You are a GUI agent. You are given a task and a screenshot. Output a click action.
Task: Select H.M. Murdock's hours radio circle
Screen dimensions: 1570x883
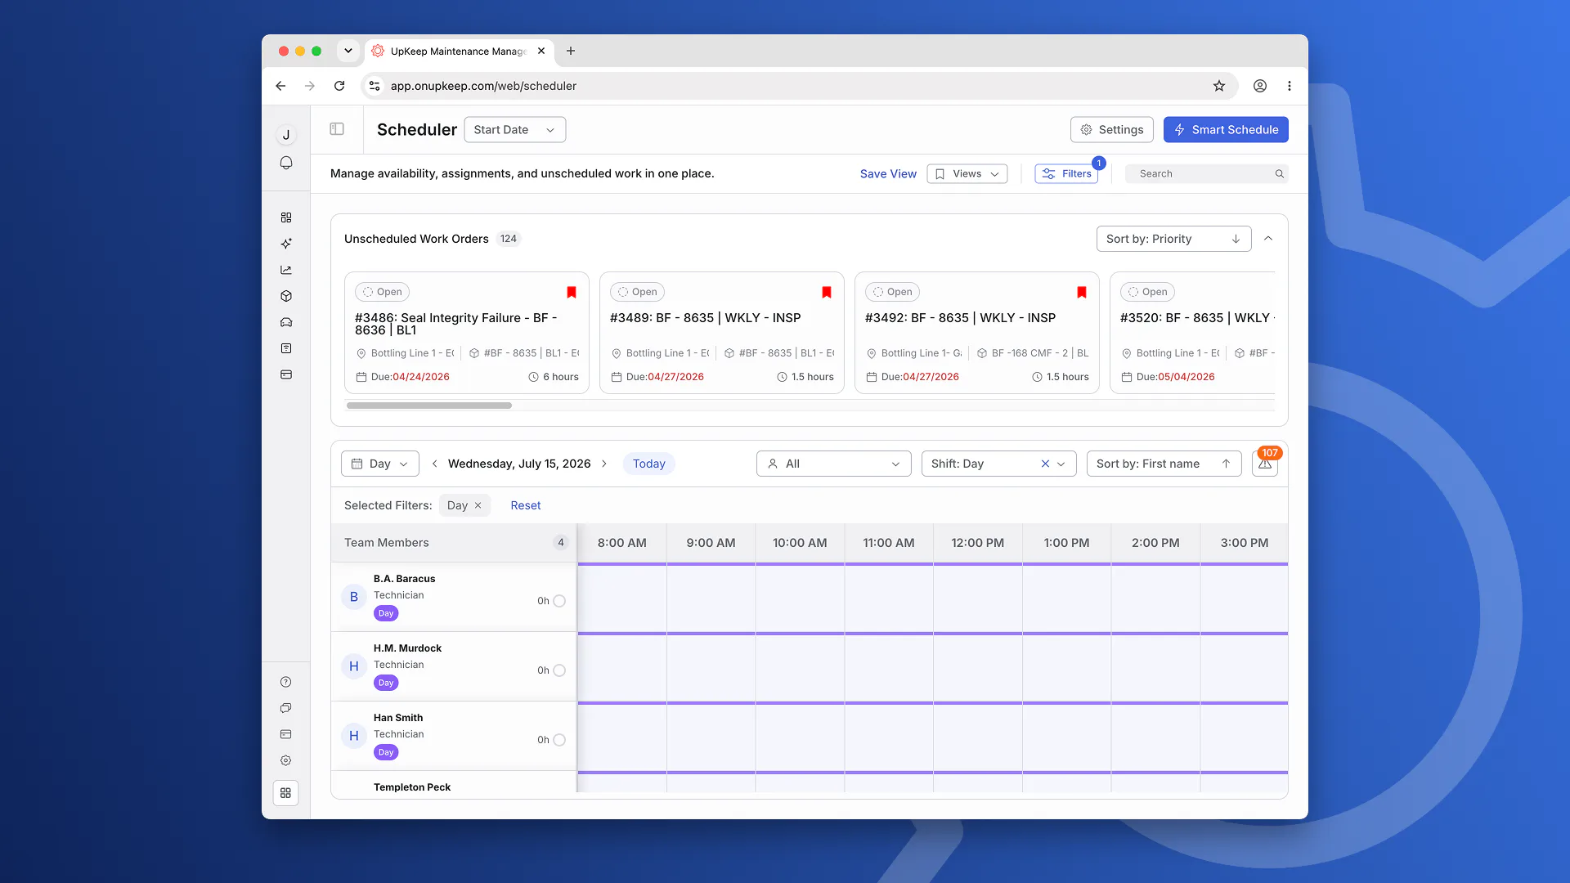559,670
